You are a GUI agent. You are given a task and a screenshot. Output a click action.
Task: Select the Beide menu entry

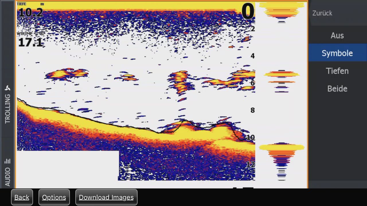(337, 89)
